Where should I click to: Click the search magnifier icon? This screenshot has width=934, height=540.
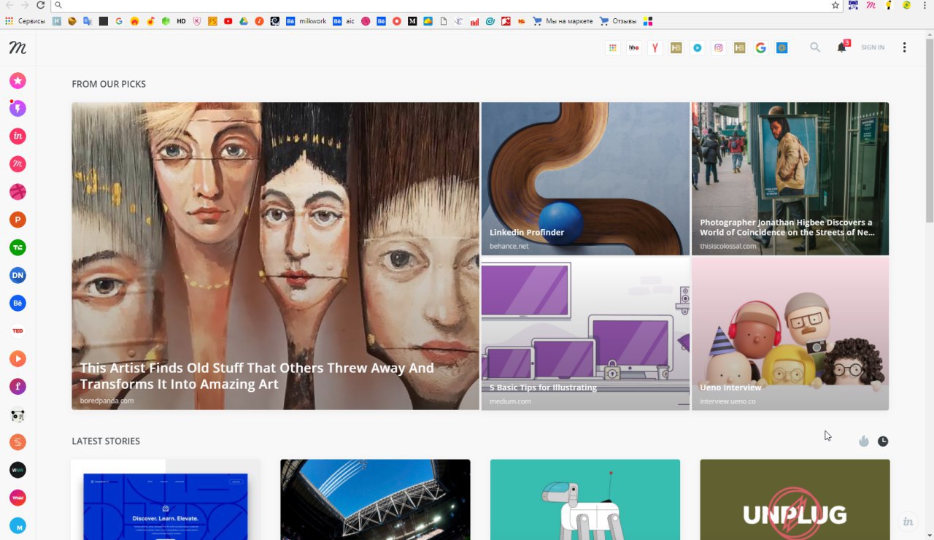tap(815, 47)
